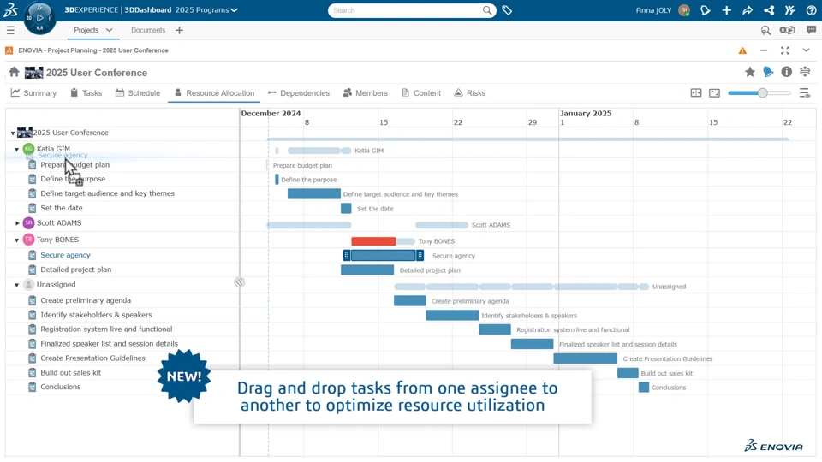Switch to the Tasks tab
The height and width of the screenshot is (462, 822).
tap(86, 92)
